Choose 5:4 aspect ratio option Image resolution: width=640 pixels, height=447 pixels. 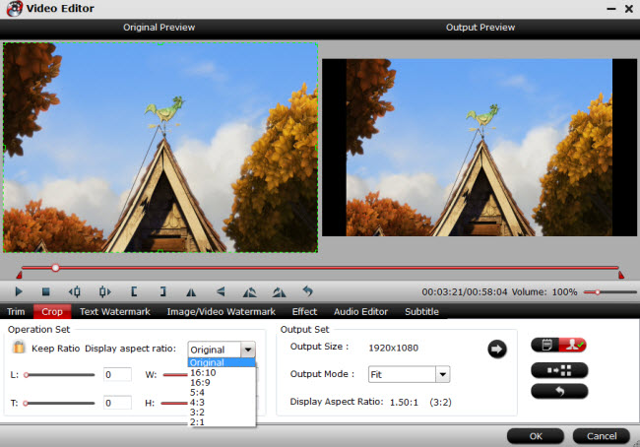222,392
